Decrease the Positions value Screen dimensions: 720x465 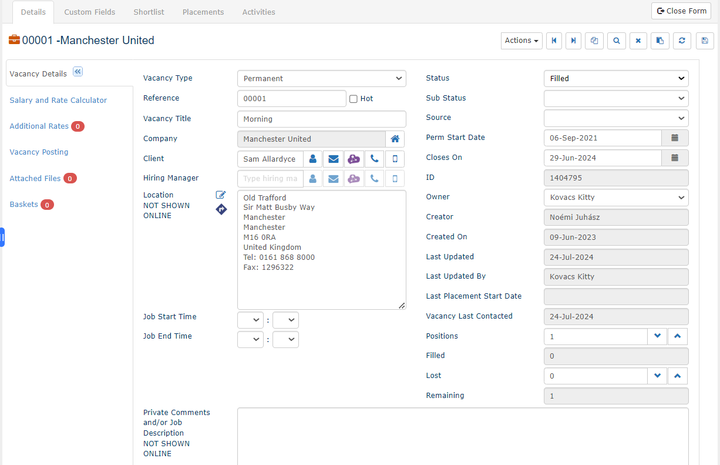657,336
